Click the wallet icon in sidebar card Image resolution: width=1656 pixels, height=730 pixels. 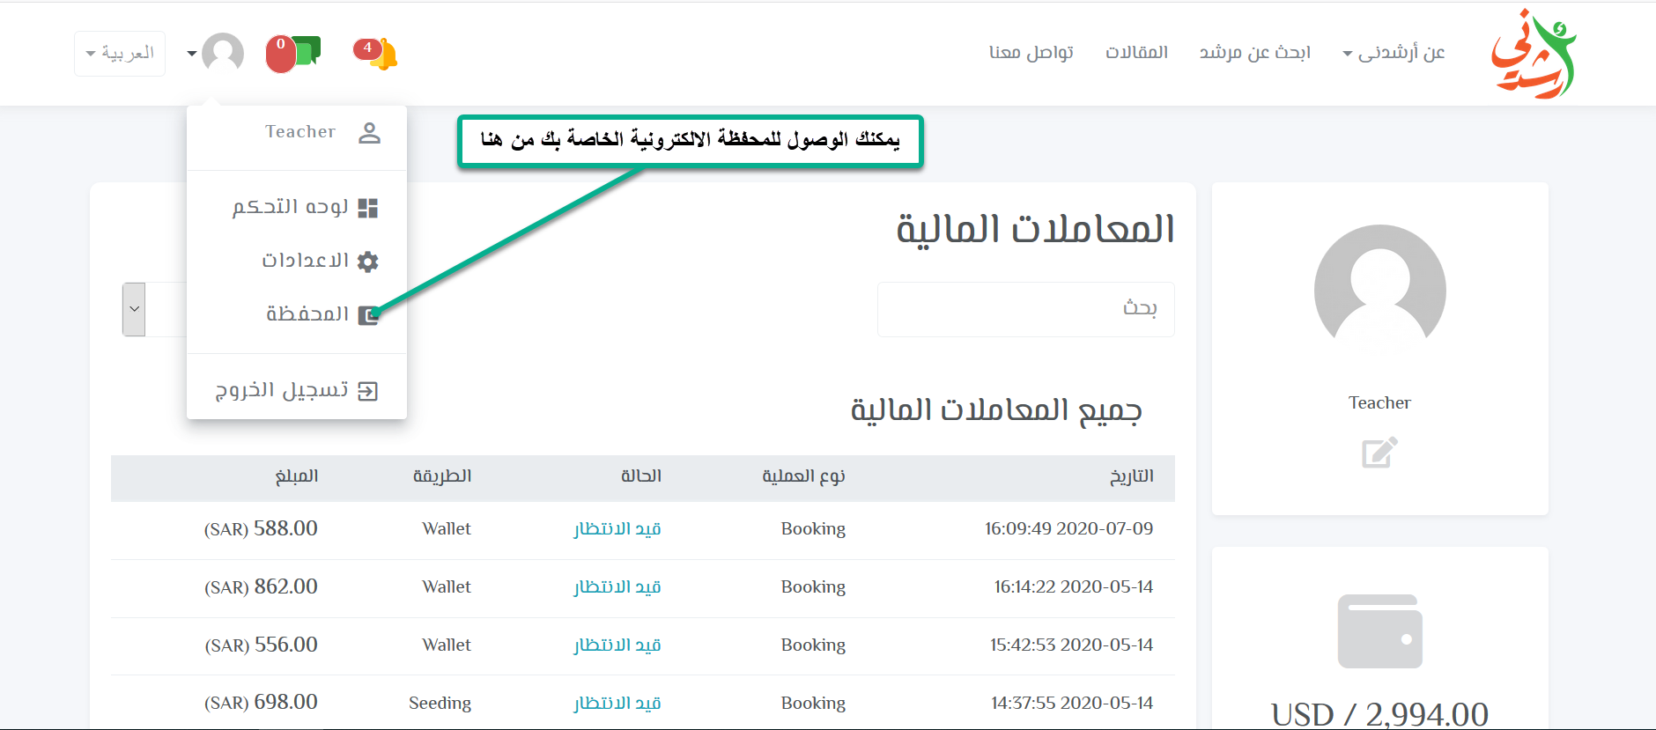pos(1379,631)
